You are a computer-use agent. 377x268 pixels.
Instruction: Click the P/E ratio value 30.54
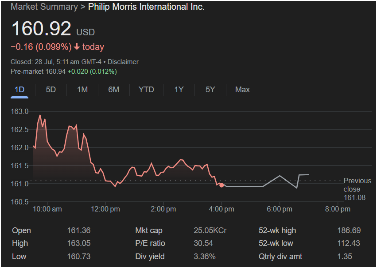point(203,243)
